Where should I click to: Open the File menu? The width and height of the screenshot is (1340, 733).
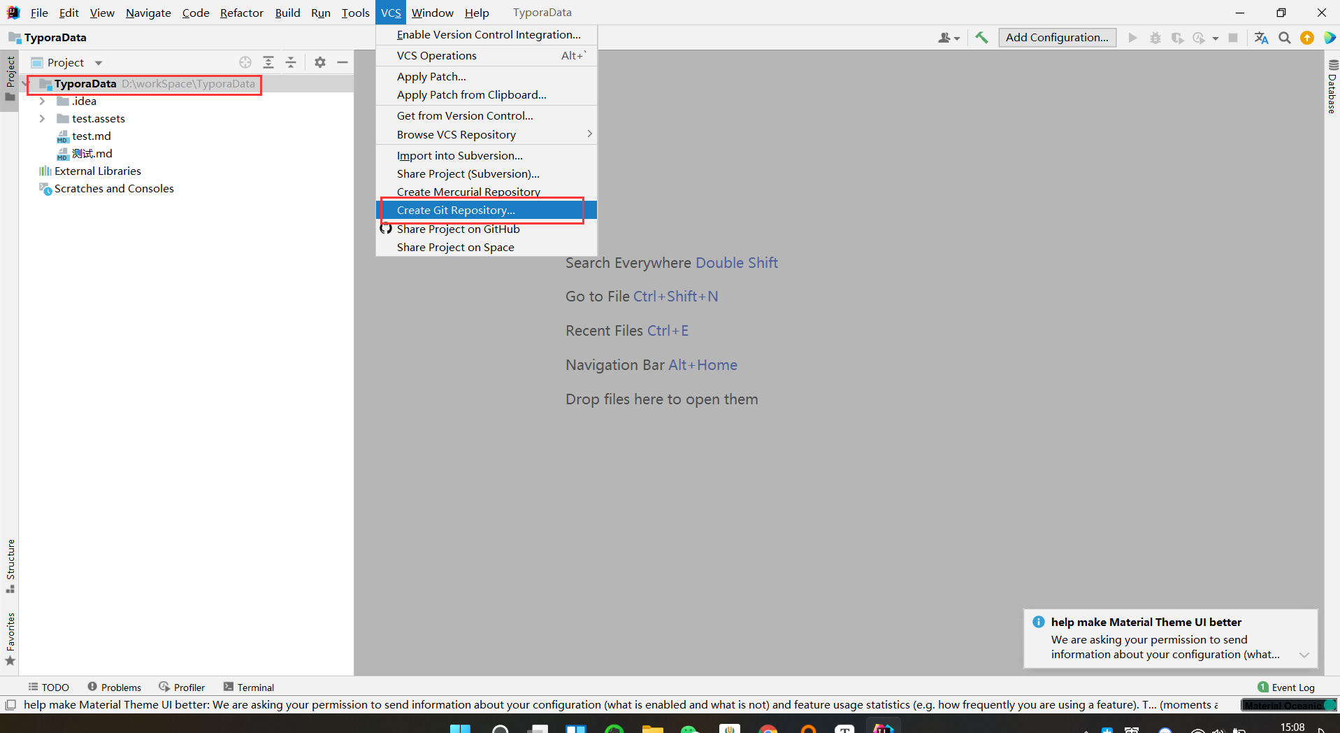[39, 13]
